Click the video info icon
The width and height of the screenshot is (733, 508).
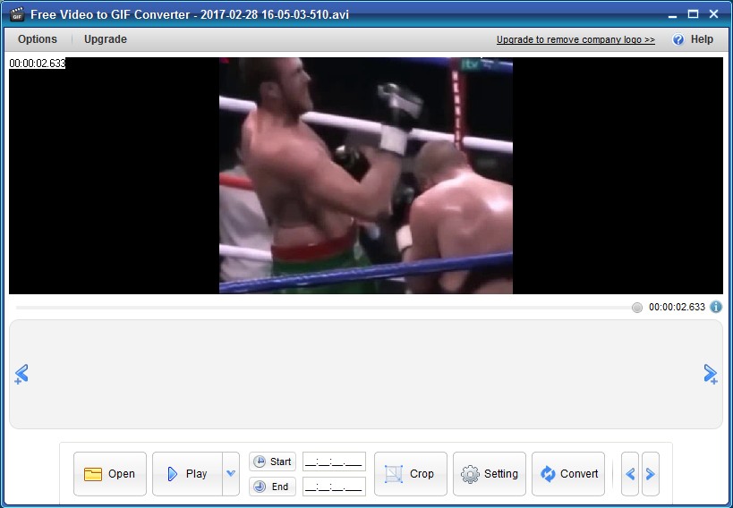click(x=716, y=307)
